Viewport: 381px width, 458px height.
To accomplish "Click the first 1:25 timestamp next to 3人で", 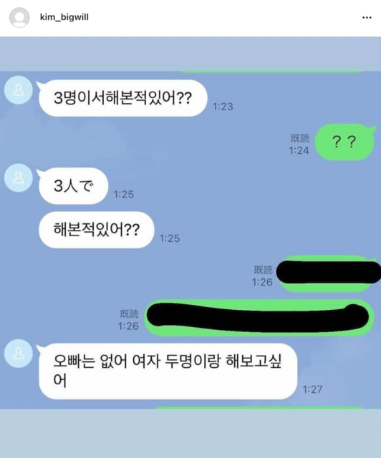I will pos(124,195).
